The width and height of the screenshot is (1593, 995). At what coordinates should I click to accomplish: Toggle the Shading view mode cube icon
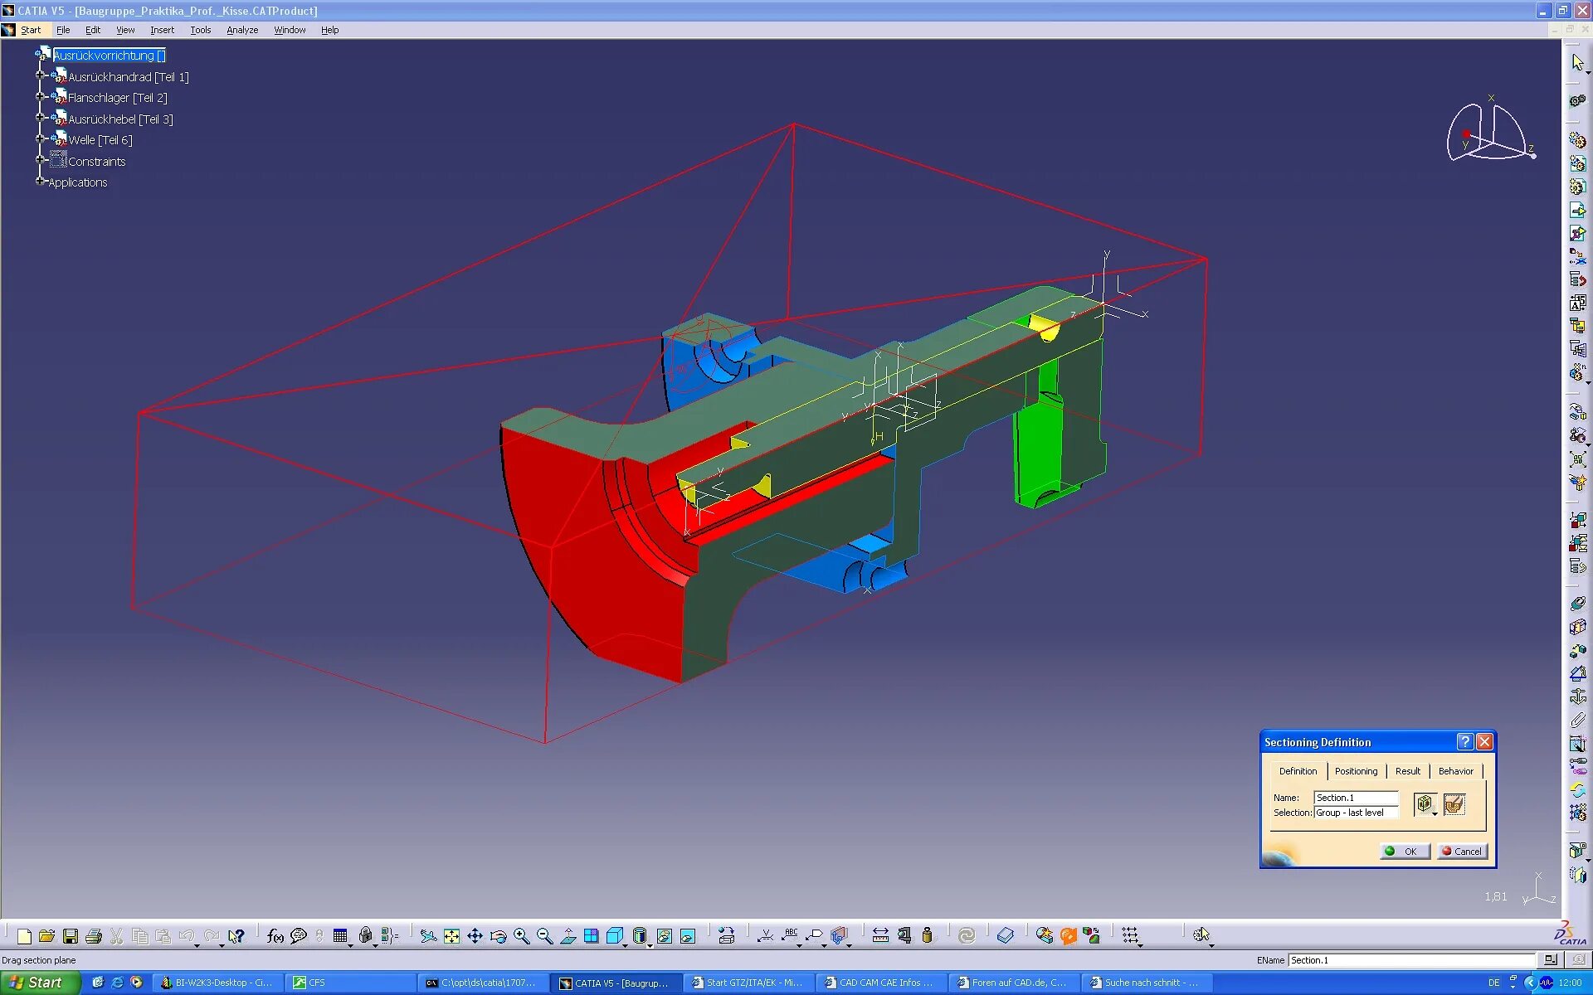(x=615, y=936)
